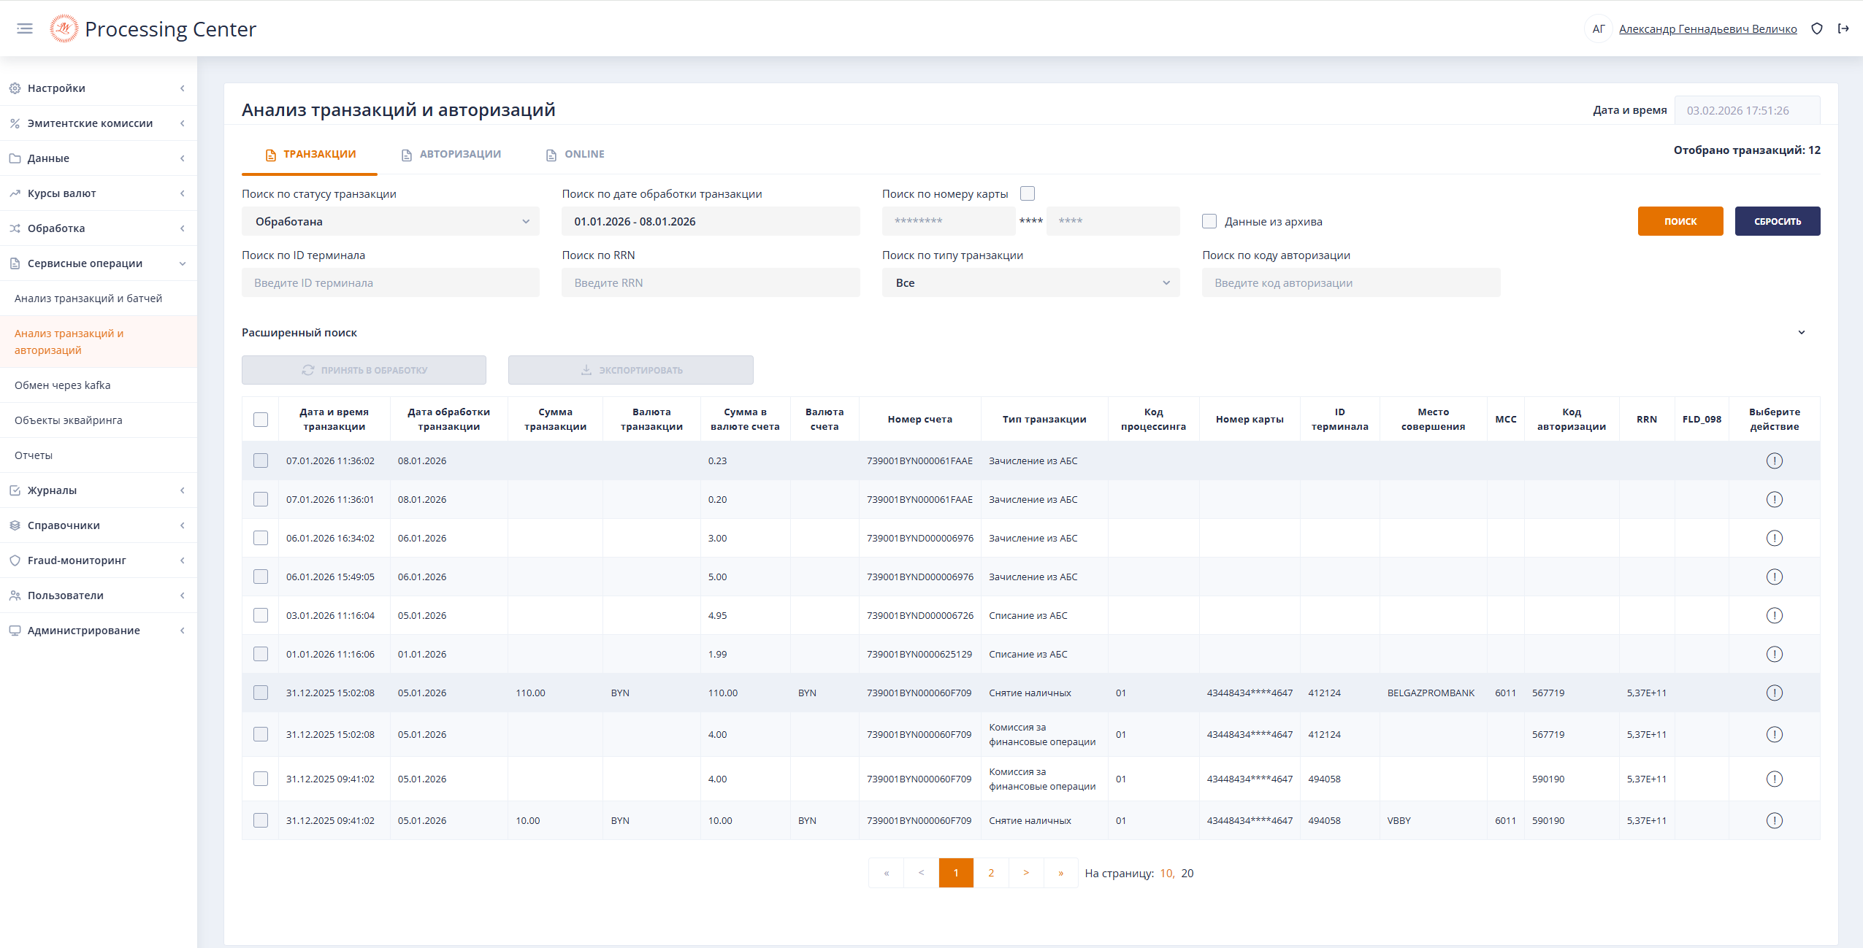Click the Введите ID терминала input field
1863x948 pixels.
coord(390,282)
